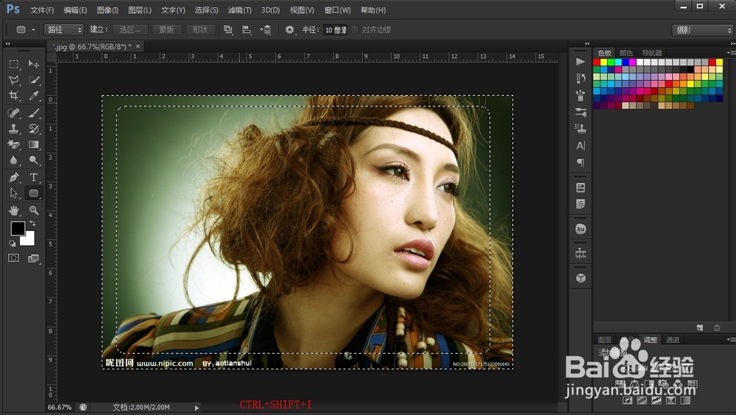Select the Gradient tool
This screenshot has height=415, width=736.
pos(34,145)
